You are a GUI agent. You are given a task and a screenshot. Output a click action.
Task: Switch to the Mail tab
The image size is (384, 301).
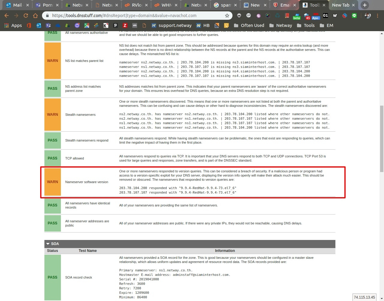coord(15,5)
